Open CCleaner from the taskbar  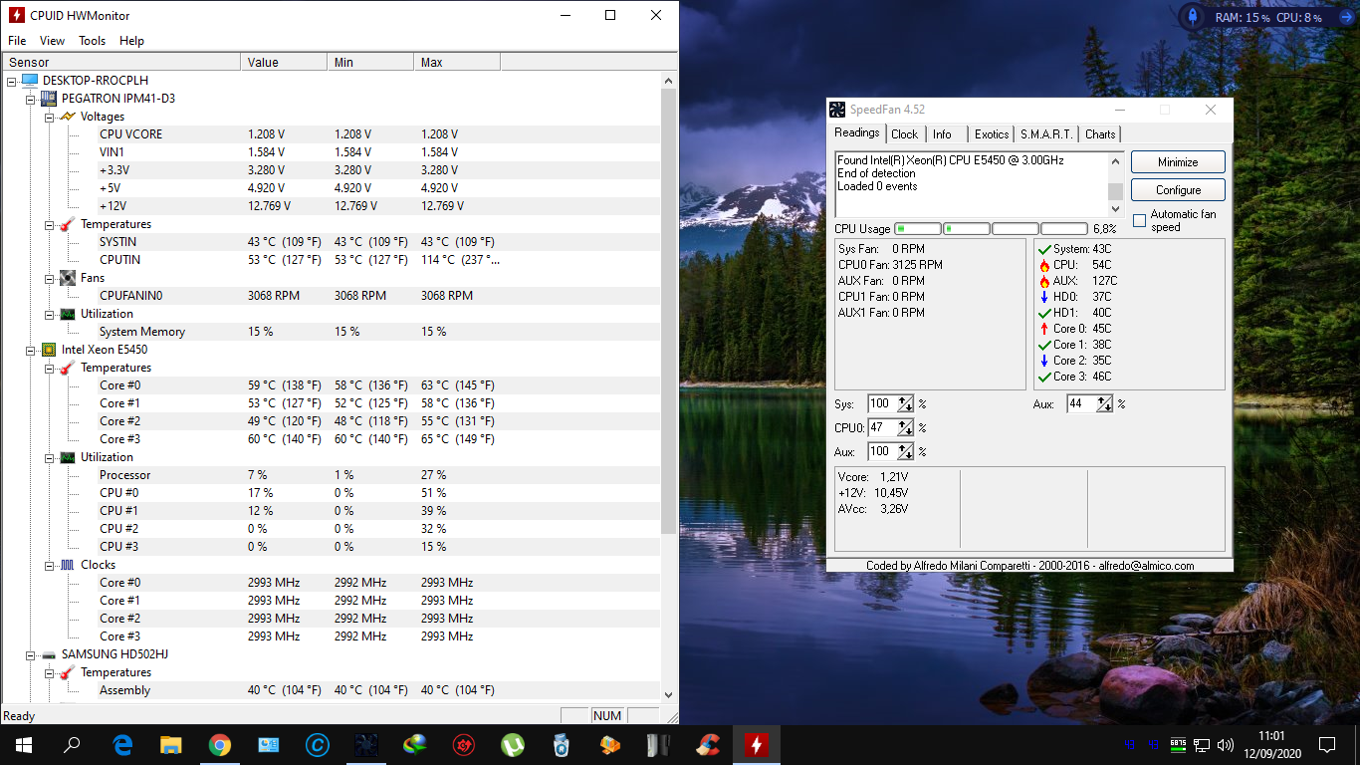coord(708,744)
